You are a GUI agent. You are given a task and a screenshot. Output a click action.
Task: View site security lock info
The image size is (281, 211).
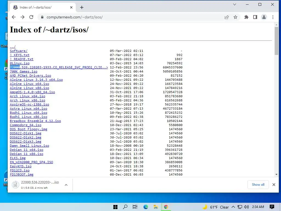pyautogui.click(x=42, y=17)
